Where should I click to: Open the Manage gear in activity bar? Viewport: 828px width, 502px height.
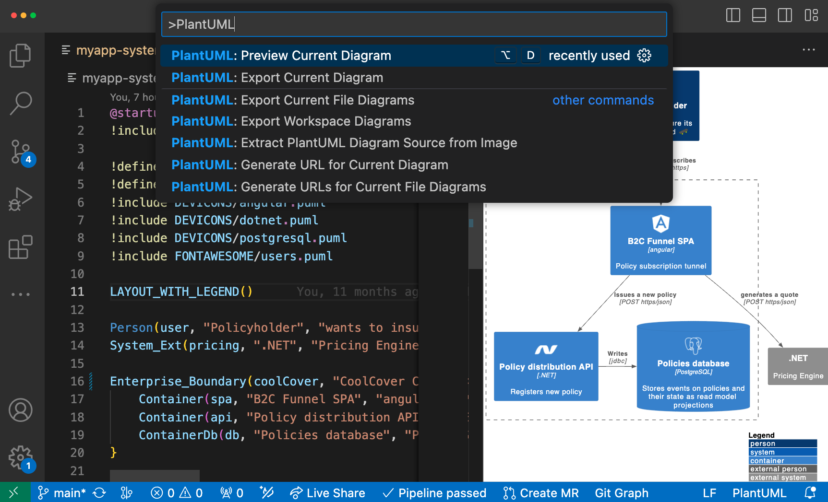point(22,458)
